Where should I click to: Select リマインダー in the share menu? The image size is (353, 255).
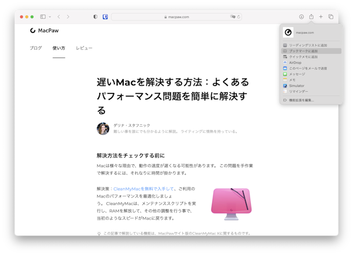click(x=311, y=91)
